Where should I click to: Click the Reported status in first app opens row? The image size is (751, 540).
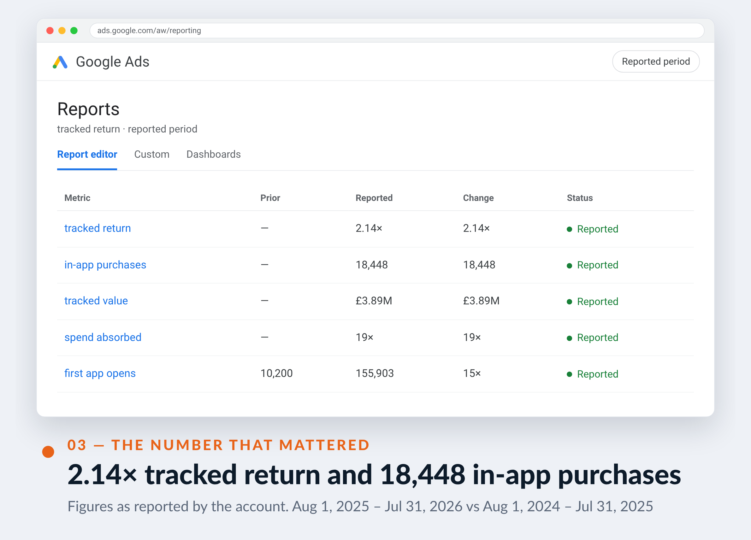click(x=592, y=374)
